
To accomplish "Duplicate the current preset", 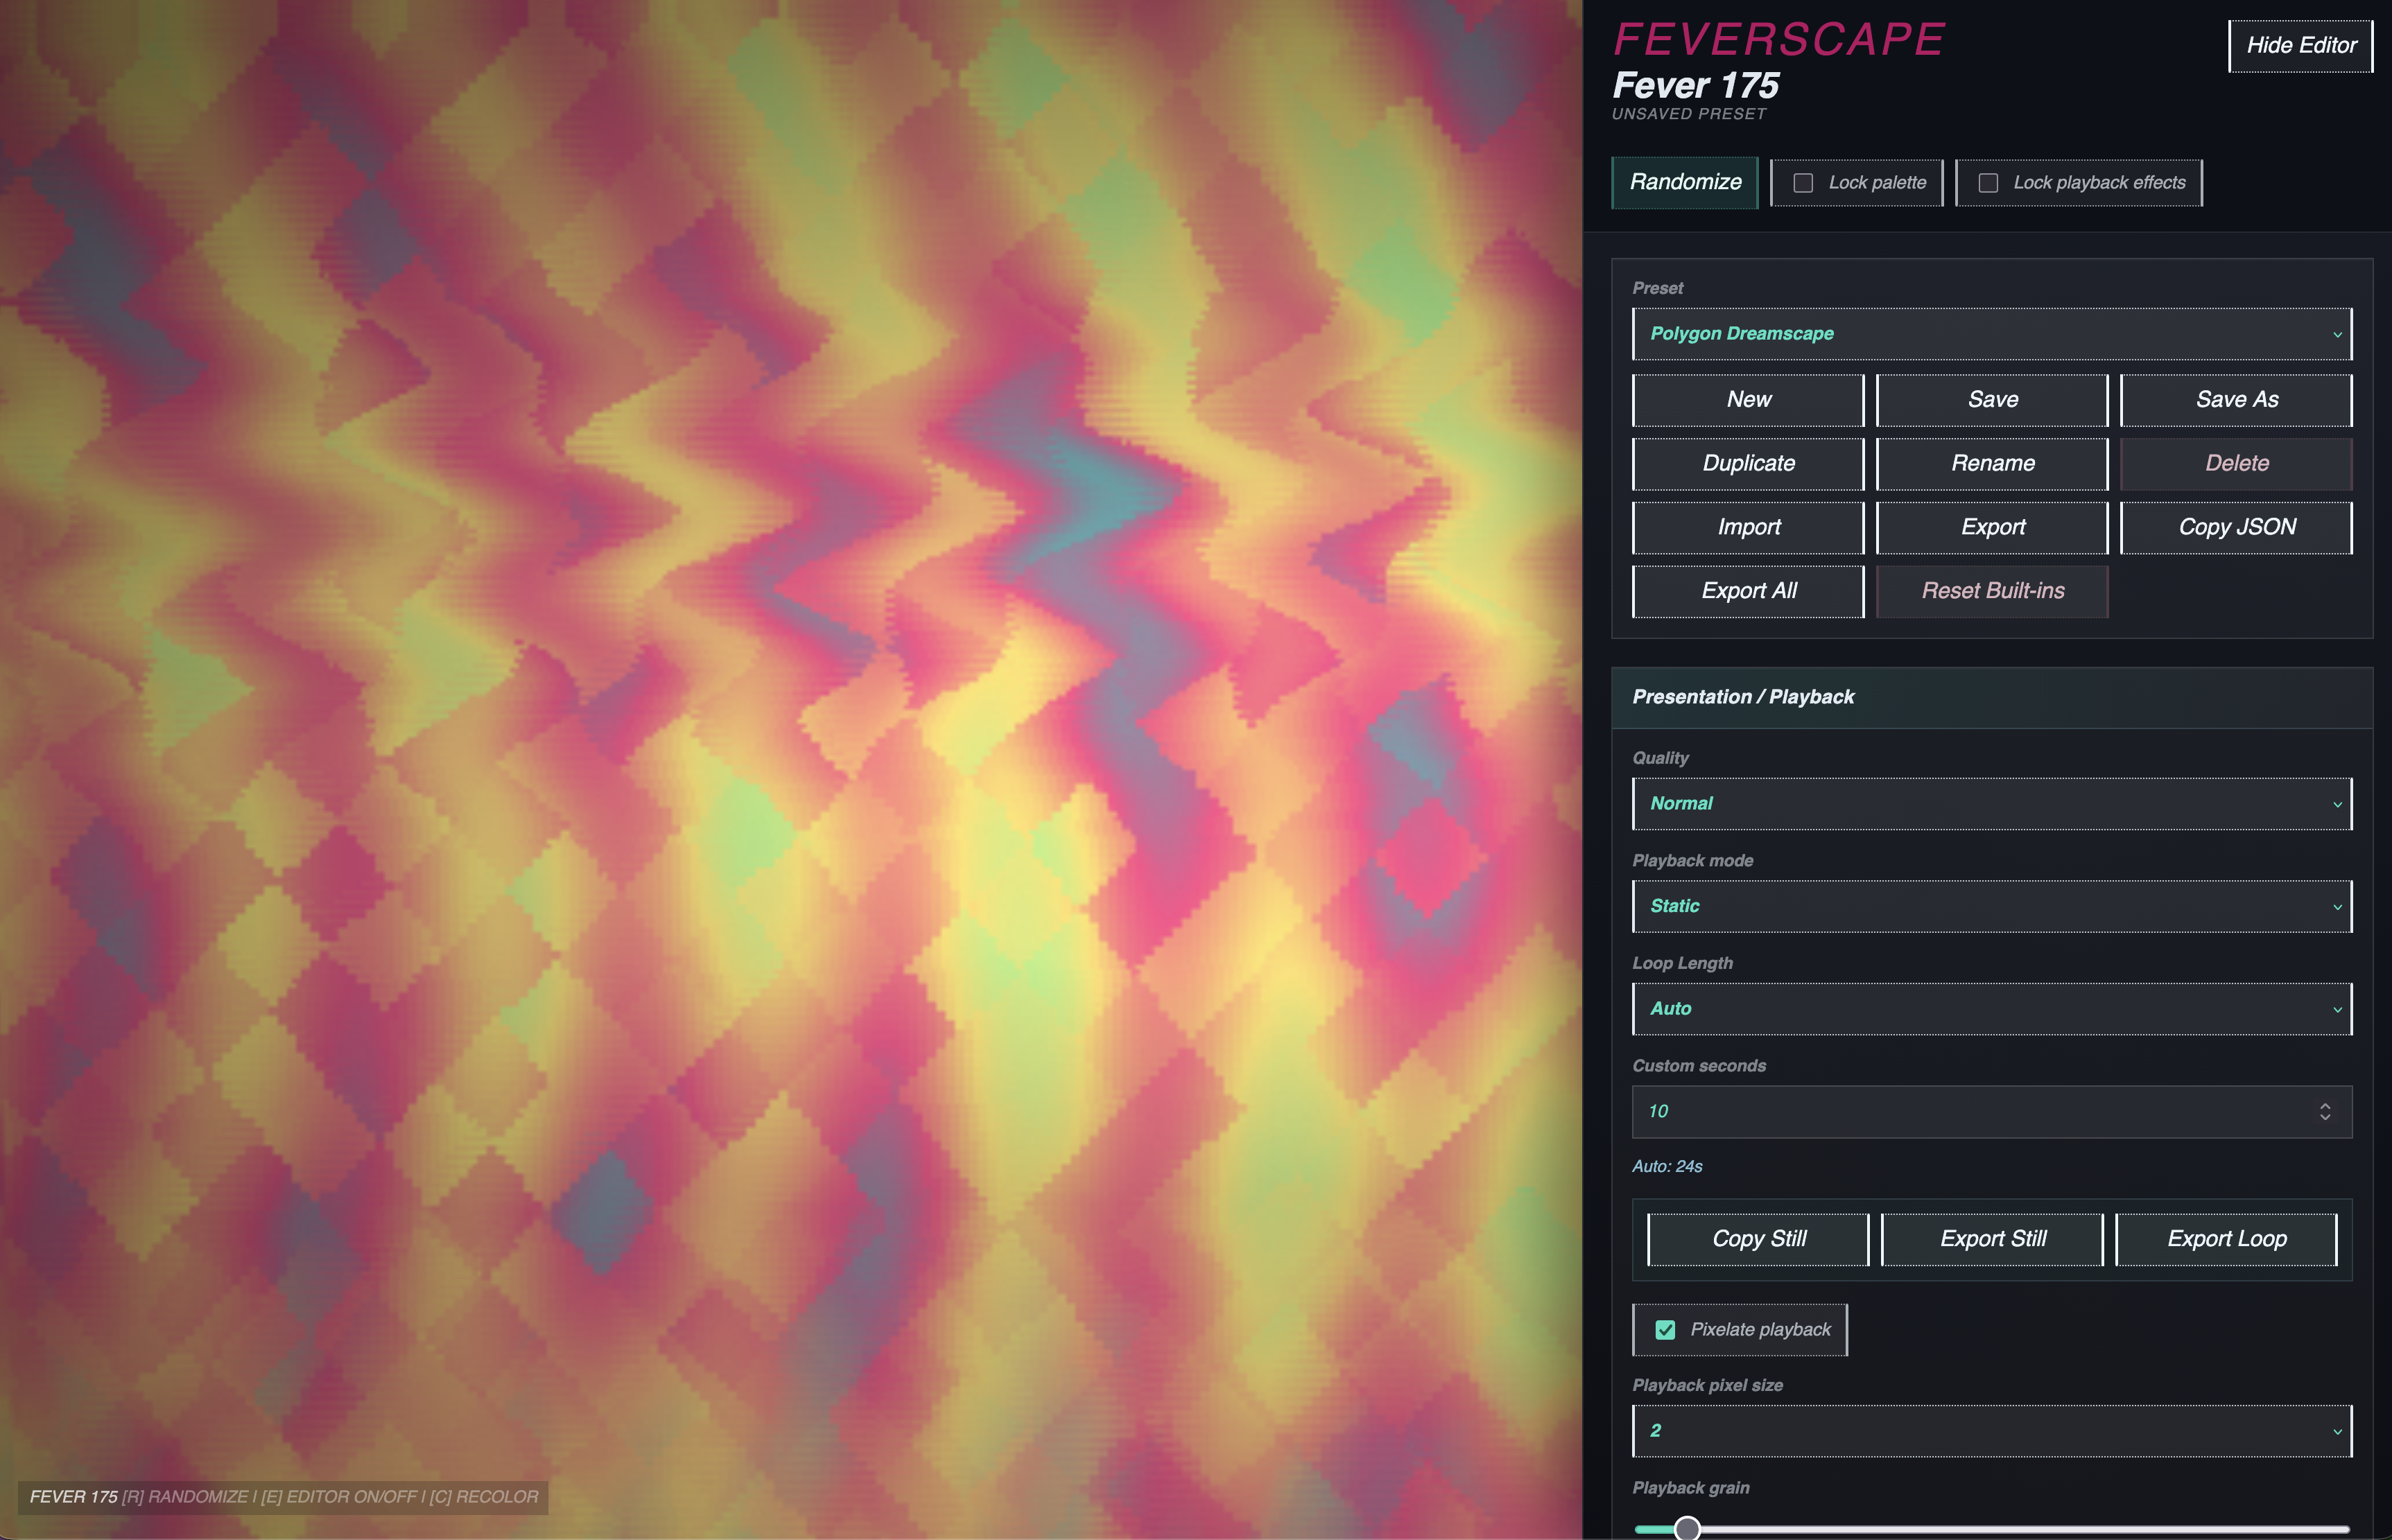I will click(x=1748, y=464).
